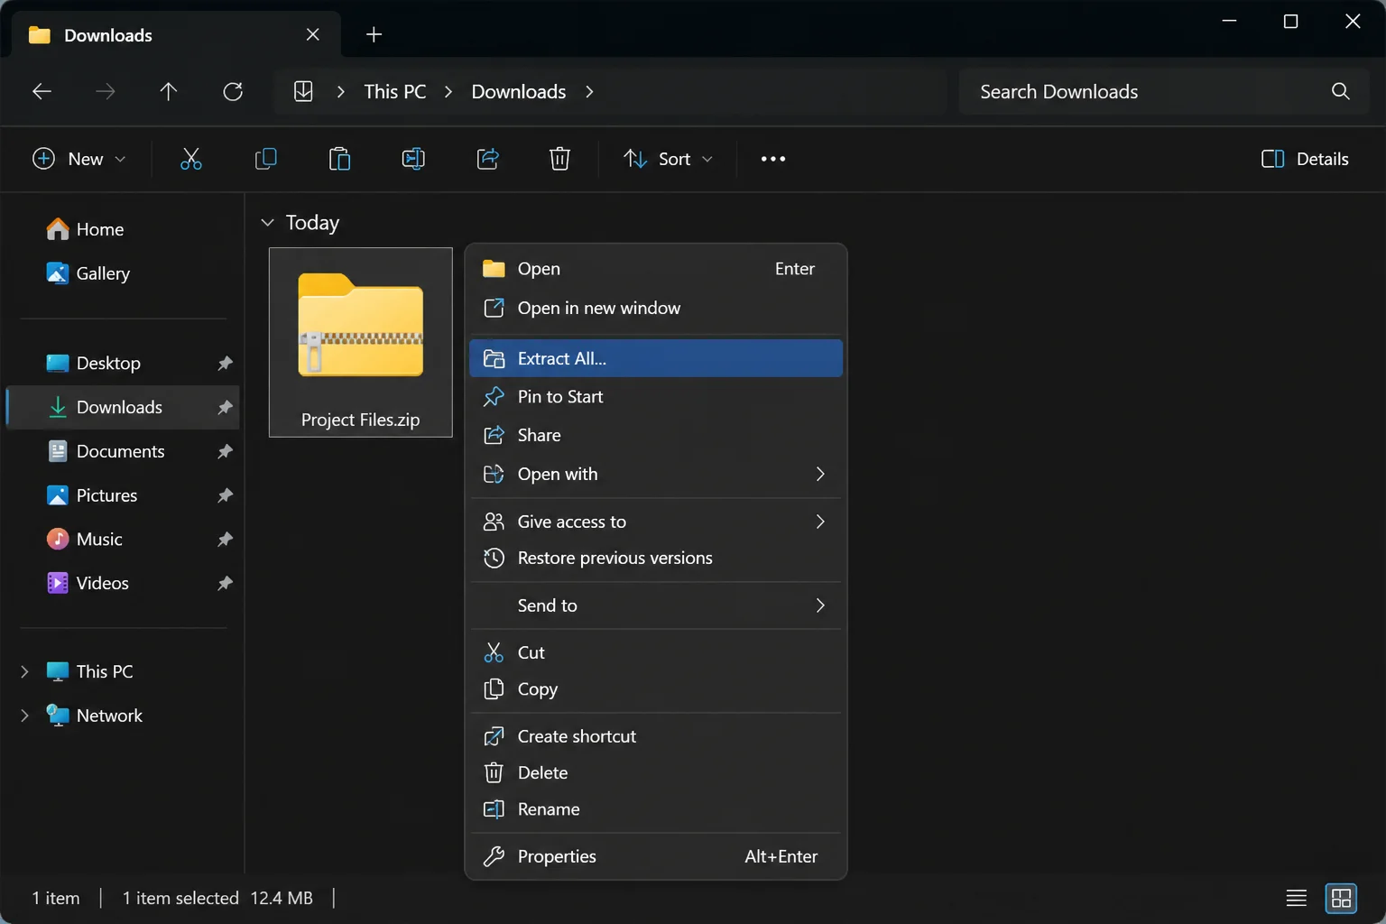Click the Rename icon in toolbar

(x=413, y=159)
